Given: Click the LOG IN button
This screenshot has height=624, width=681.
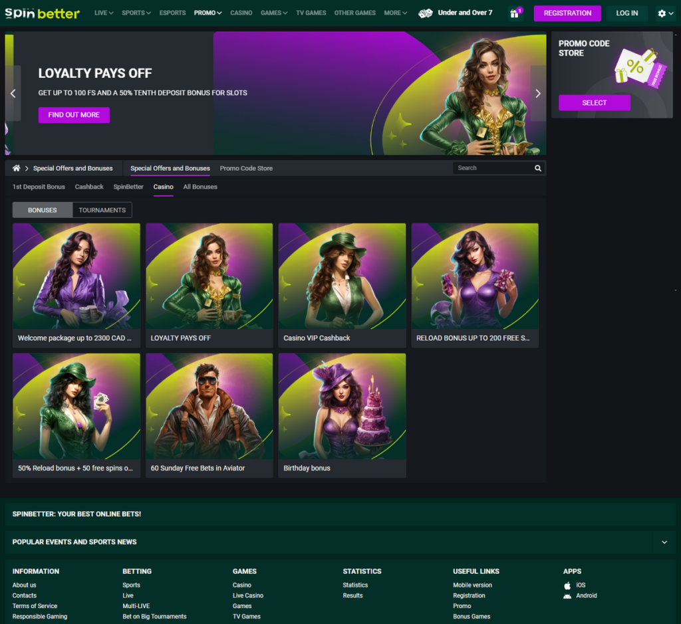Looking at the screenshot, I should pos(626,13).
